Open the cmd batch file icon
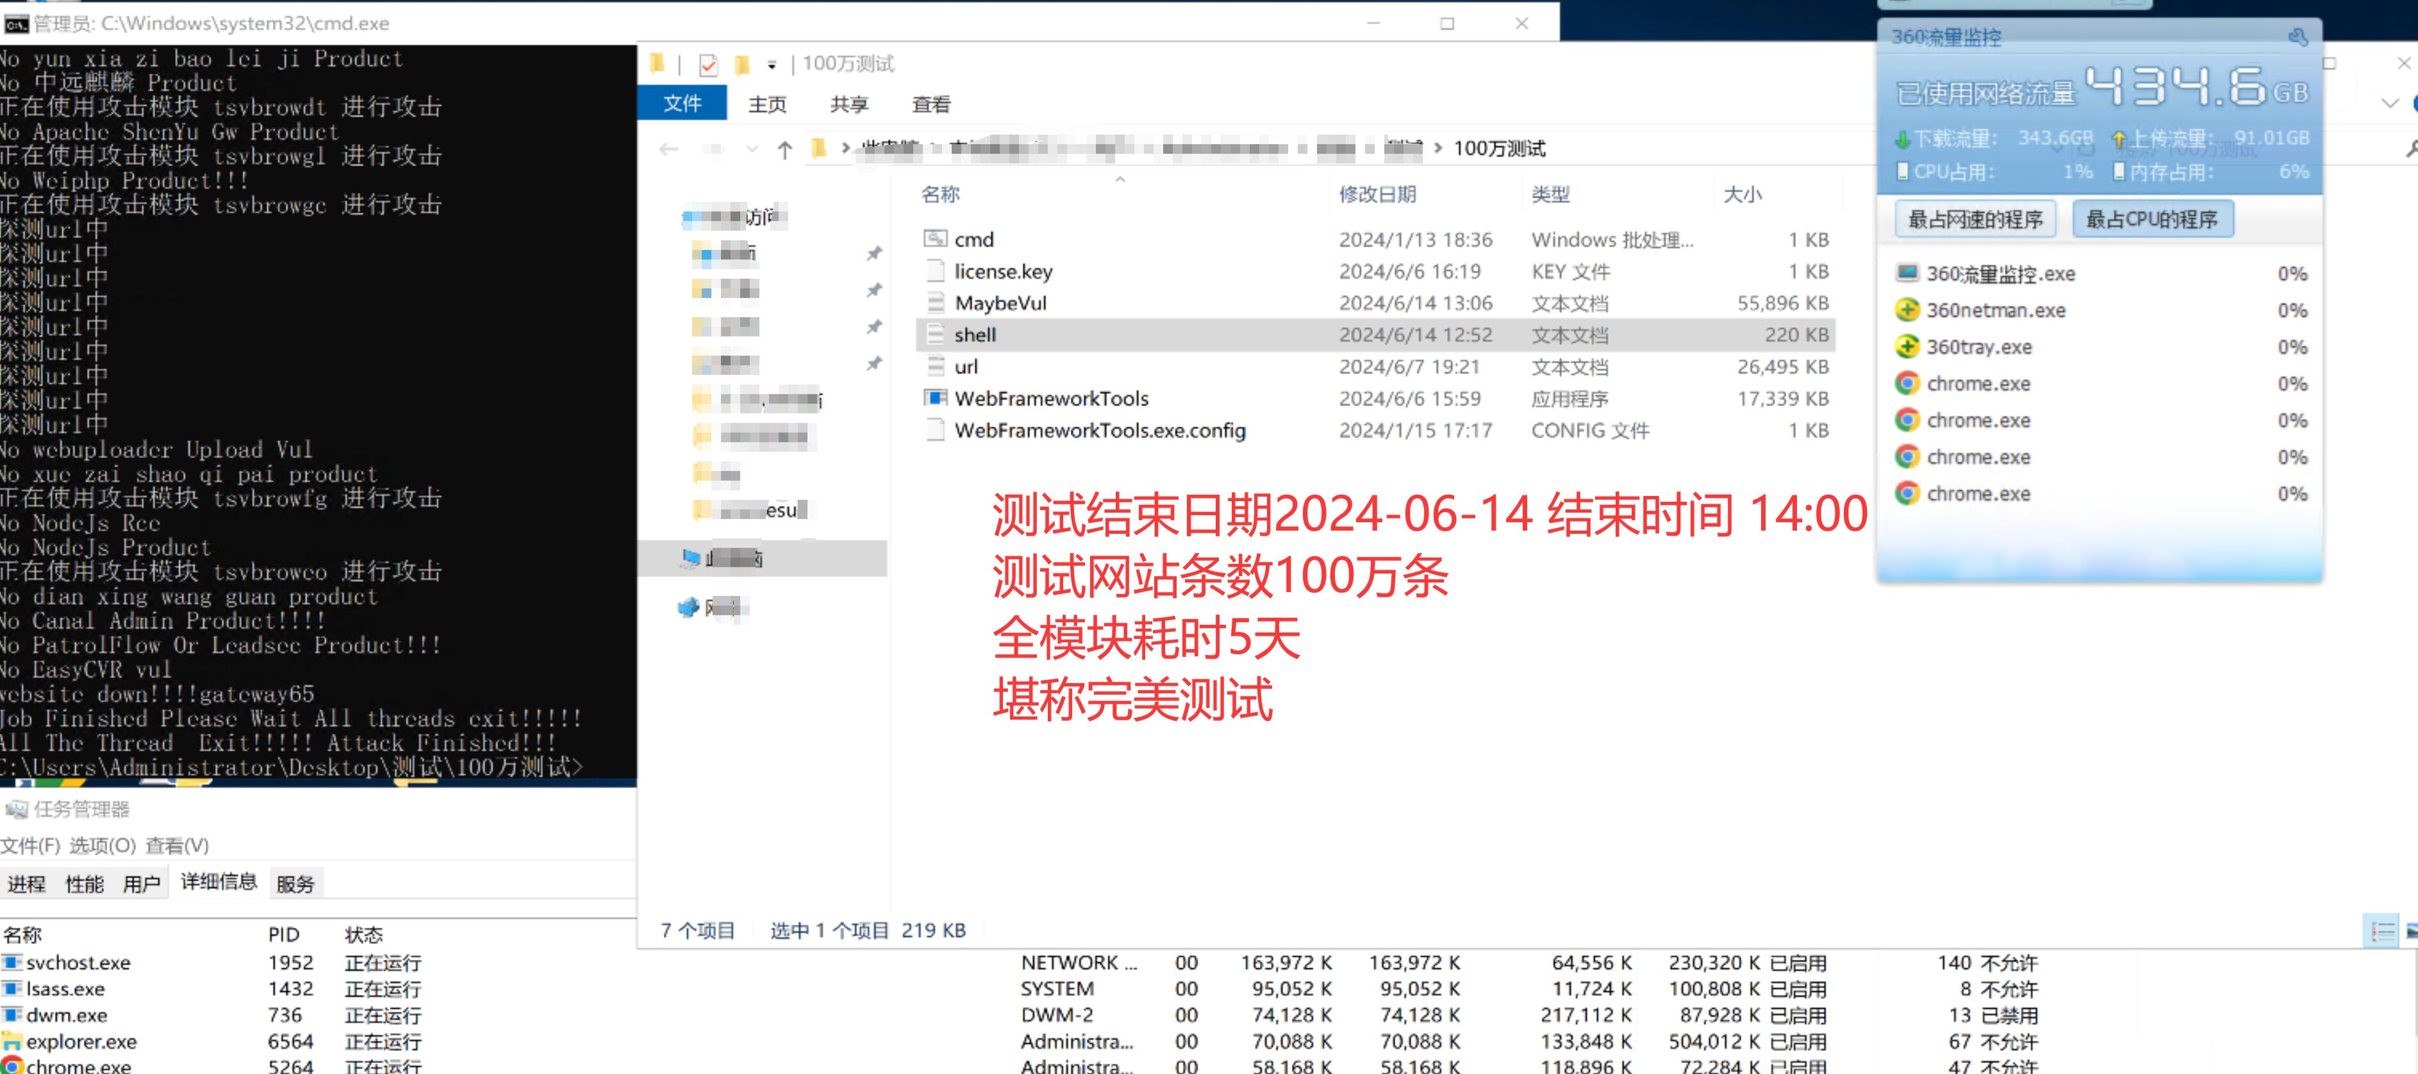 pyautogui.click(x=935, y=238)
